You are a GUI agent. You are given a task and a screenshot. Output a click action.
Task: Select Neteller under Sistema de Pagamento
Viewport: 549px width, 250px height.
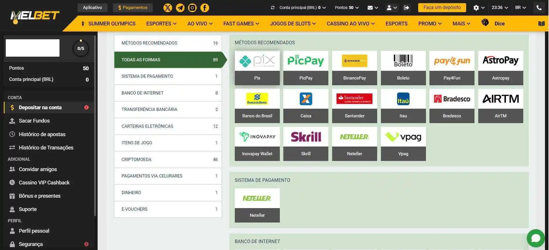pos(257,205)
